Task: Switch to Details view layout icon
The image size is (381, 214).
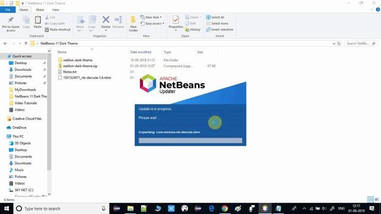Action: pos(370,199)
